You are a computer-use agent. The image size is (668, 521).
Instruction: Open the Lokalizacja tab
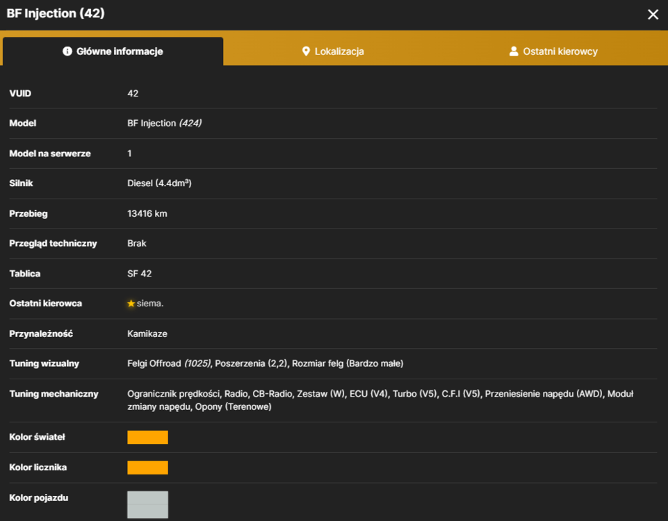333,51
